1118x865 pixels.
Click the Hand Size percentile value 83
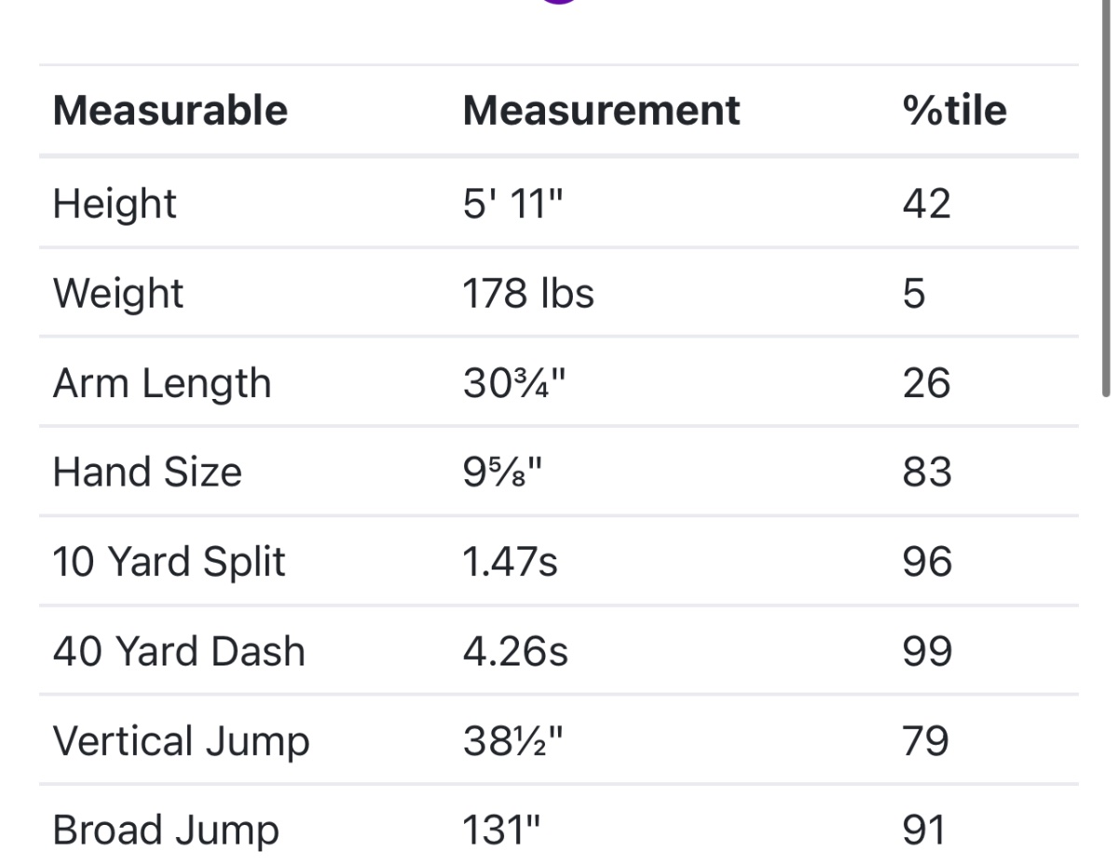tap(926, 472)
